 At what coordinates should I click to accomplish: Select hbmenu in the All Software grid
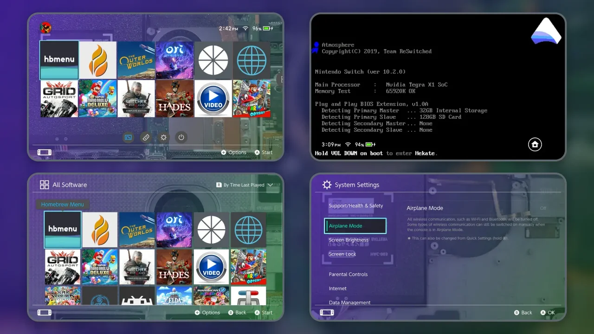(63, 230)
